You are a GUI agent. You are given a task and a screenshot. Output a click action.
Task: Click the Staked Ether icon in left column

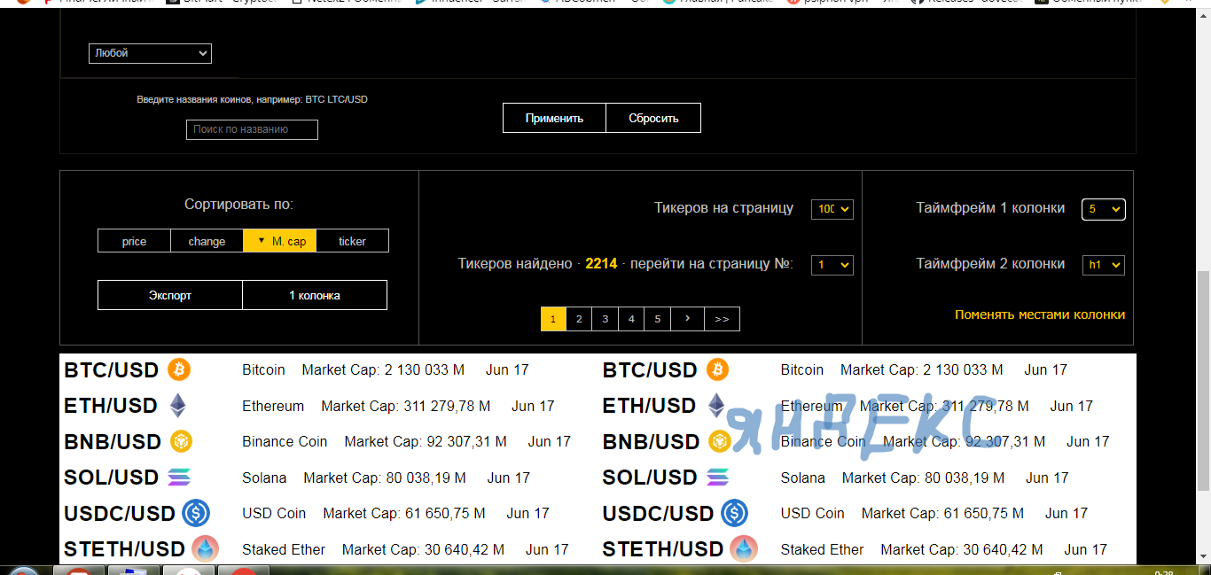coord(205,549)
